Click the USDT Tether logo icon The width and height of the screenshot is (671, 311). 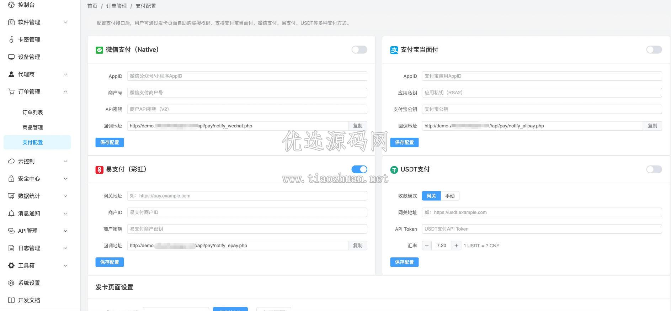coord(394,170)
